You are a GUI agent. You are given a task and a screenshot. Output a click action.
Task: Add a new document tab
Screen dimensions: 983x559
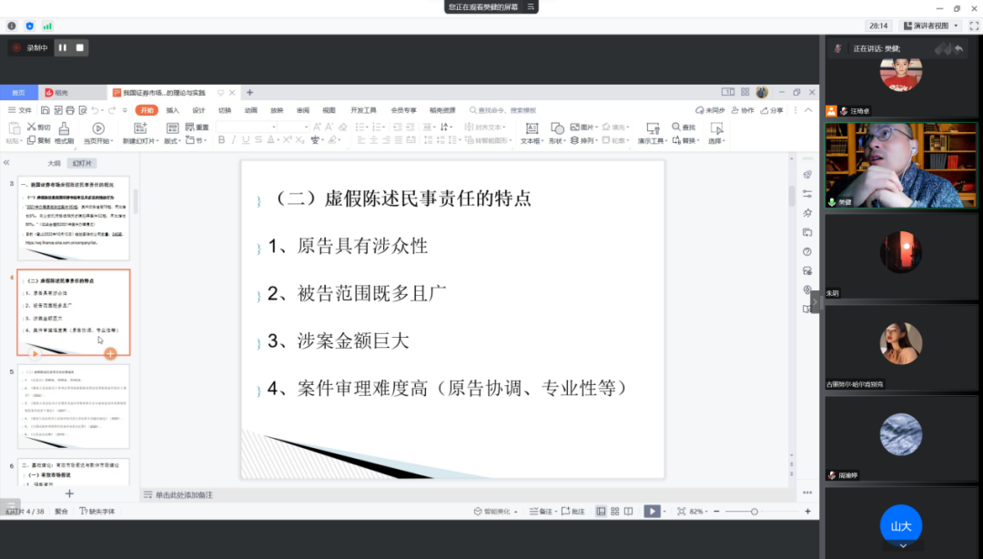coord(249,92)
